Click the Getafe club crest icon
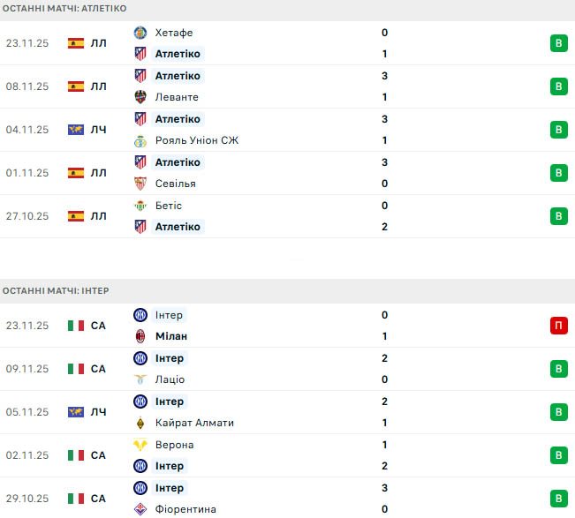Image resolution: width=575 pixels, height=518 pixels. tap(140, 33)
